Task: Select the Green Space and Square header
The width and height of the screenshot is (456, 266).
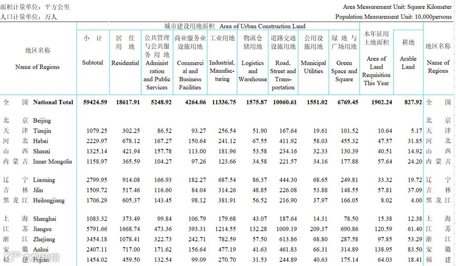Action: (x=344, y=71)
